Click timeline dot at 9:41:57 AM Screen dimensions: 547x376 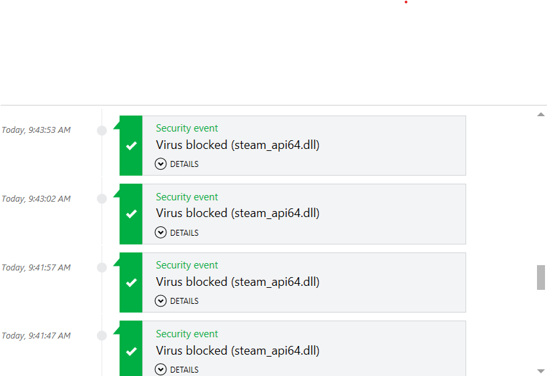102,268
